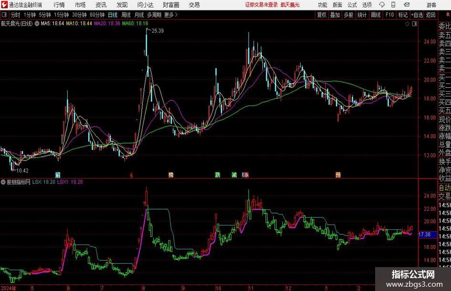
Task: Open the 画线 drawing tools button
Action: (376, 15)
